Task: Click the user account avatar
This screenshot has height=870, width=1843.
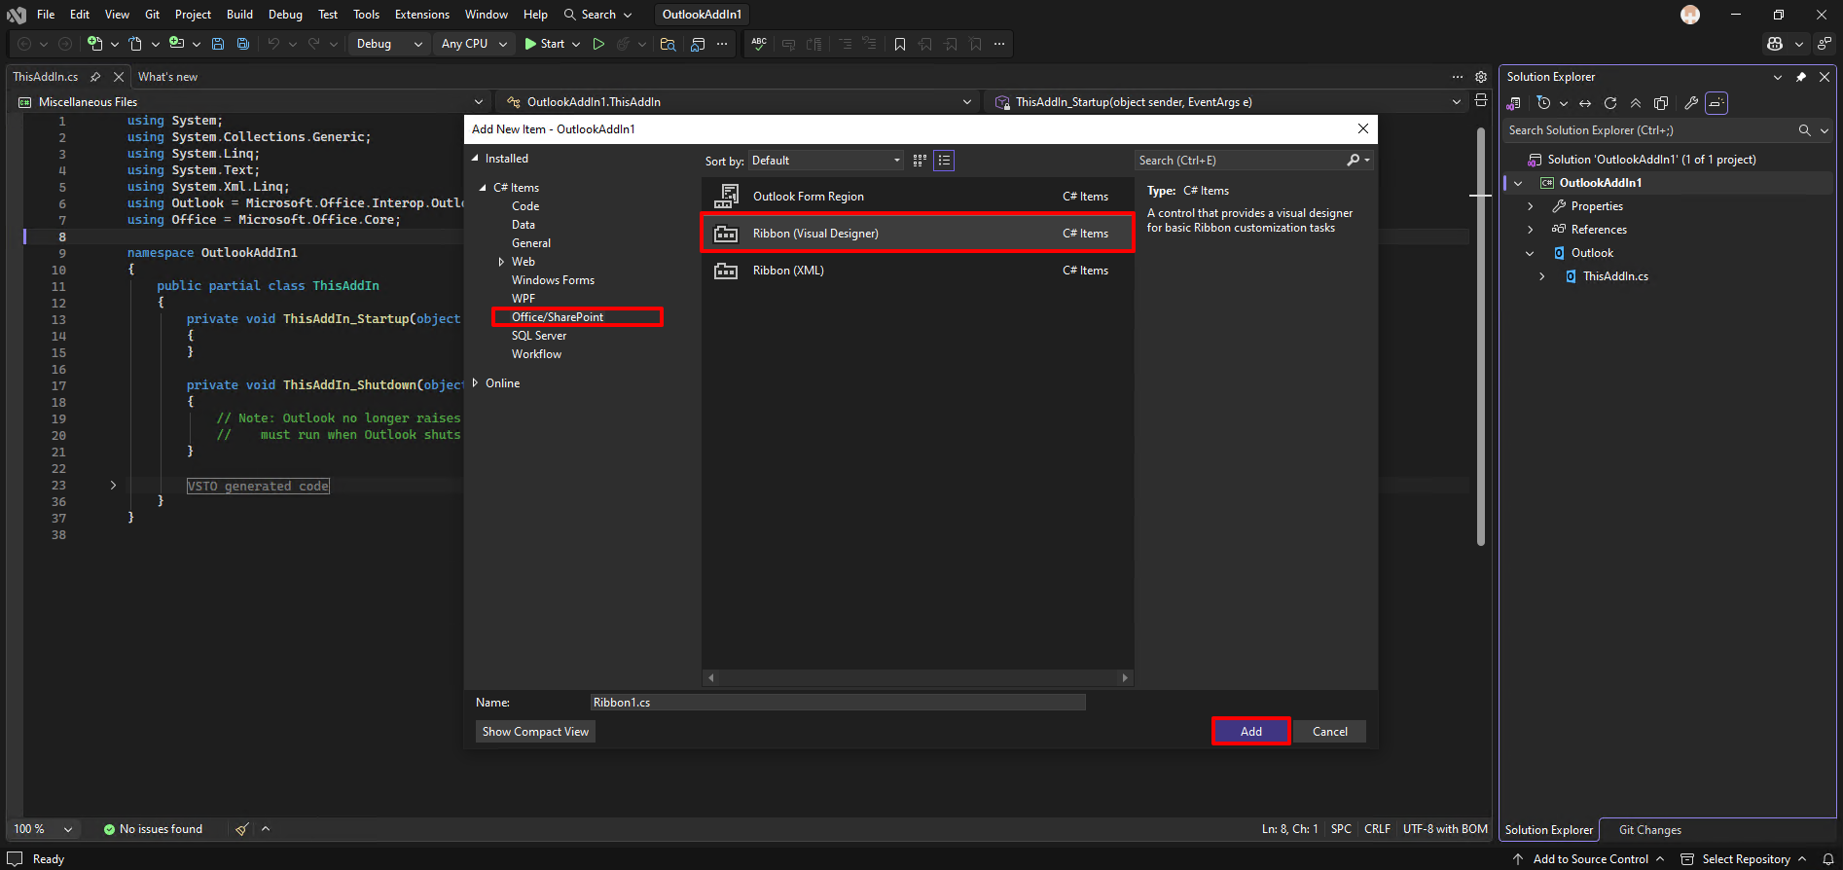Action: [x=1690, y=15]
